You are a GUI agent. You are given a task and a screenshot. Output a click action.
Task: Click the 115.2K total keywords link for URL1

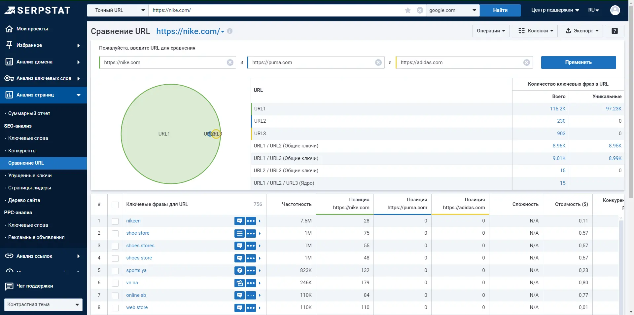(x=557, y=109)
